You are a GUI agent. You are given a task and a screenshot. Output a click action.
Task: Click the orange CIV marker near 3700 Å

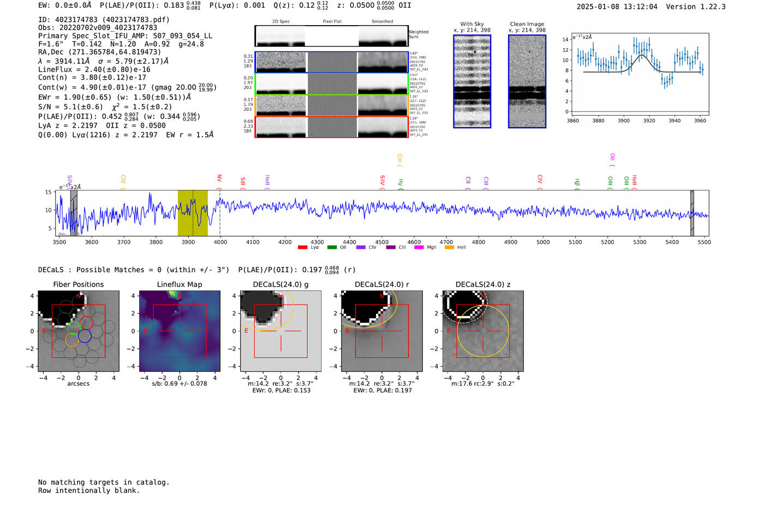(x=123, y=182)
